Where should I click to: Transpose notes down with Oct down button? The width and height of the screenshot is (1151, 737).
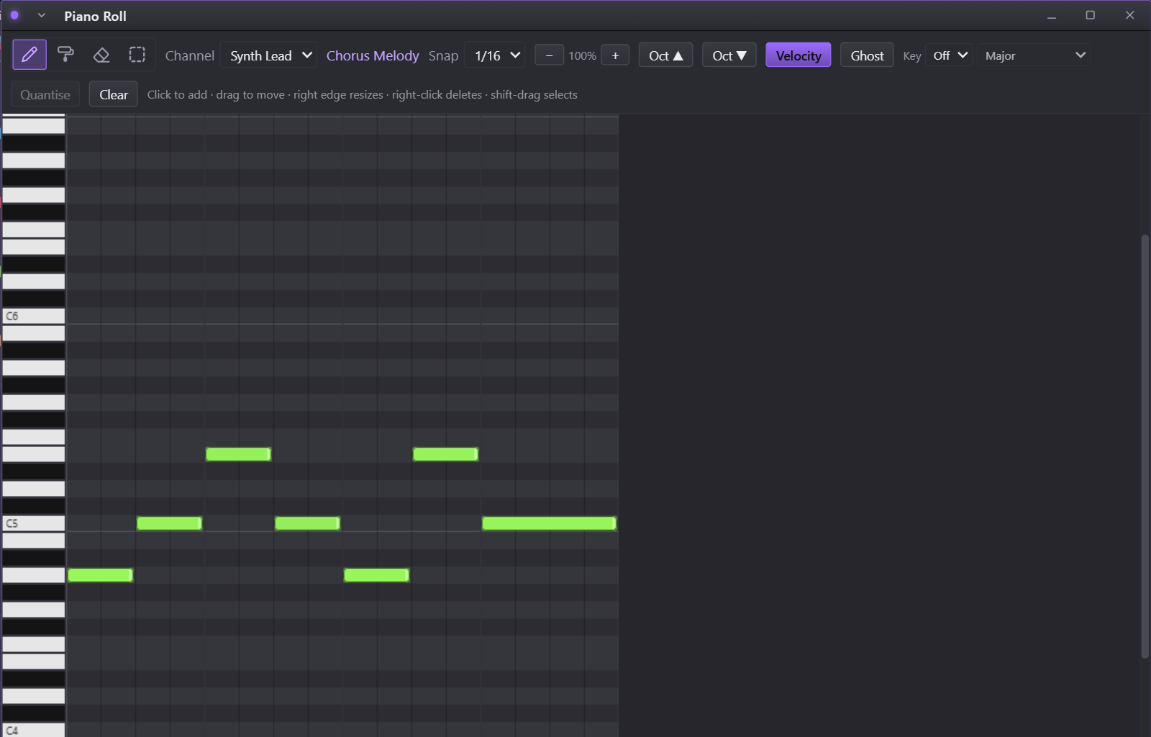click(x=729, y=55)
